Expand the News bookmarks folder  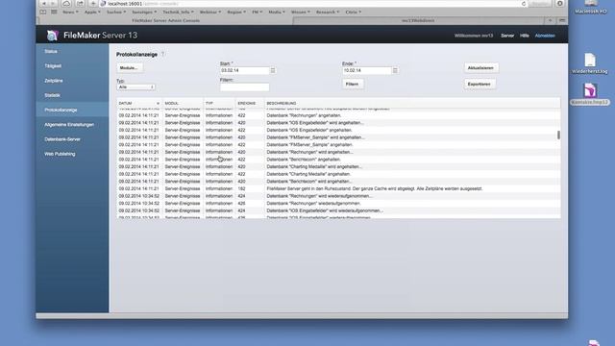70,12
